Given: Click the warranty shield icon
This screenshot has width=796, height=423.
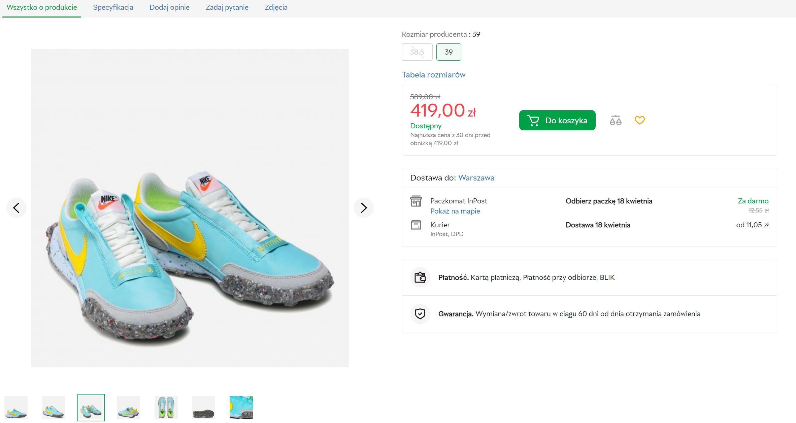Looking at the screenshot, I should (x=420, y=314).
